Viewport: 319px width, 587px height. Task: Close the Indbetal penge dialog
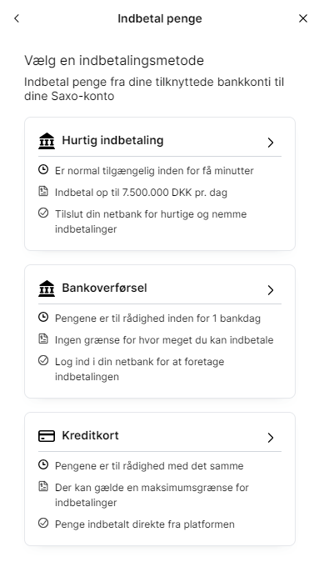[x=303, y=18]
